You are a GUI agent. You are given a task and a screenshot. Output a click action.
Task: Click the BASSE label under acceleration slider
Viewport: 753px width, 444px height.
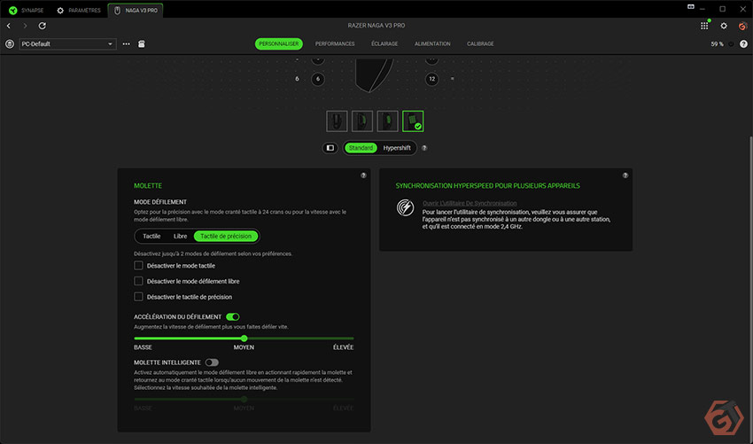[x=144, y=347]
